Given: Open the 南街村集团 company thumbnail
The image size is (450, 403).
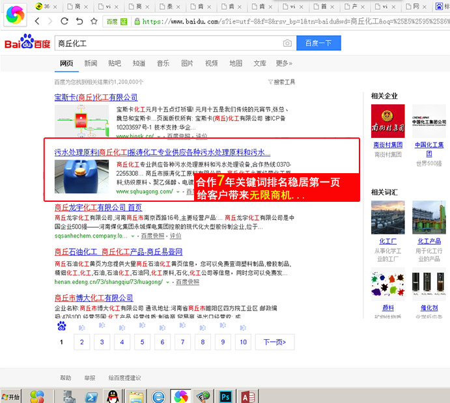Looking at the screenshot, I should tap(387, 121).
